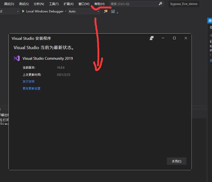Close the installer with the X button

click(x=186, y=38)
